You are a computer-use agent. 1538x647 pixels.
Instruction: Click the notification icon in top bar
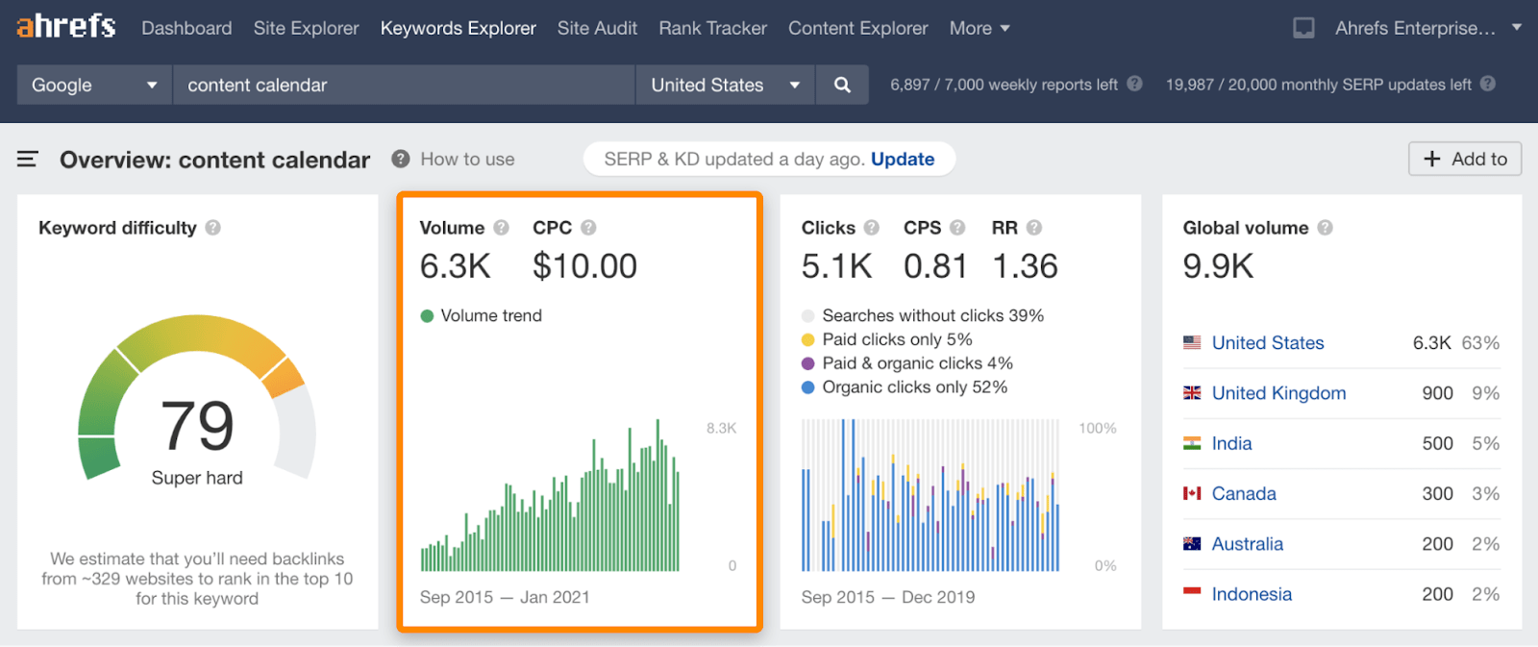click(1303, 28)
